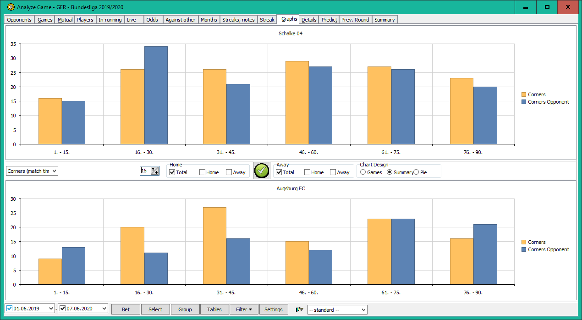Click Schalke 04 Corners legend swatch
582x320 pixels.
tap(524, 94)
